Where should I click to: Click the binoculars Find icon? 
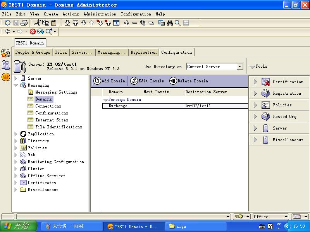(170, 23)
